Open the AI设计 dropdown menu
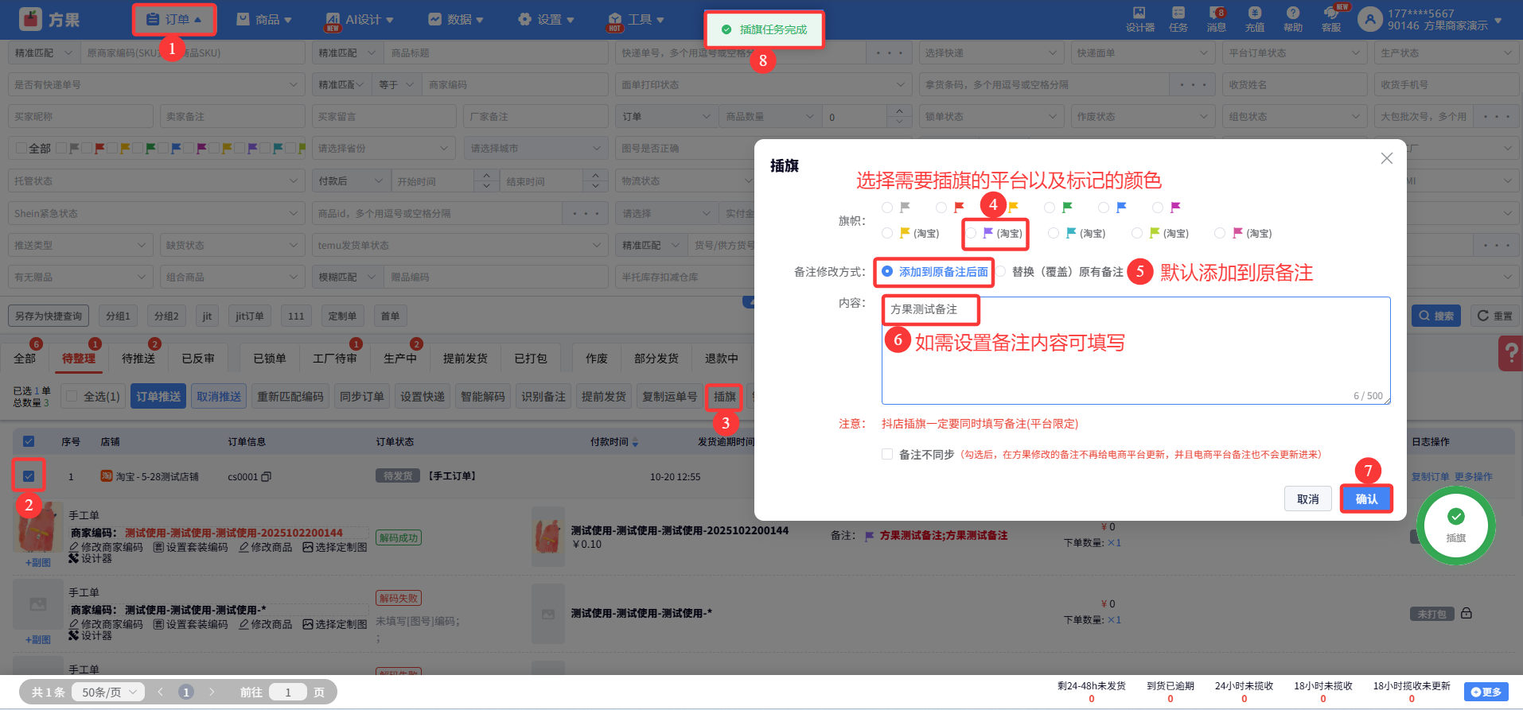The width and height of the screenshot is (1523, 710). pos(359,19)
